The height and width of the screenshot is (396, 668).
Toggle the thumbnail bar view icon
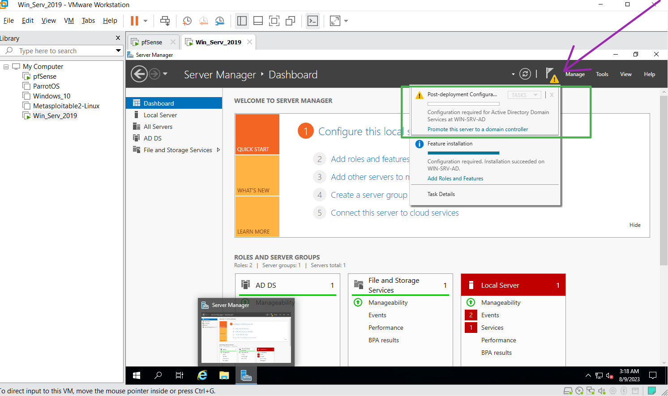coord(258,21)
